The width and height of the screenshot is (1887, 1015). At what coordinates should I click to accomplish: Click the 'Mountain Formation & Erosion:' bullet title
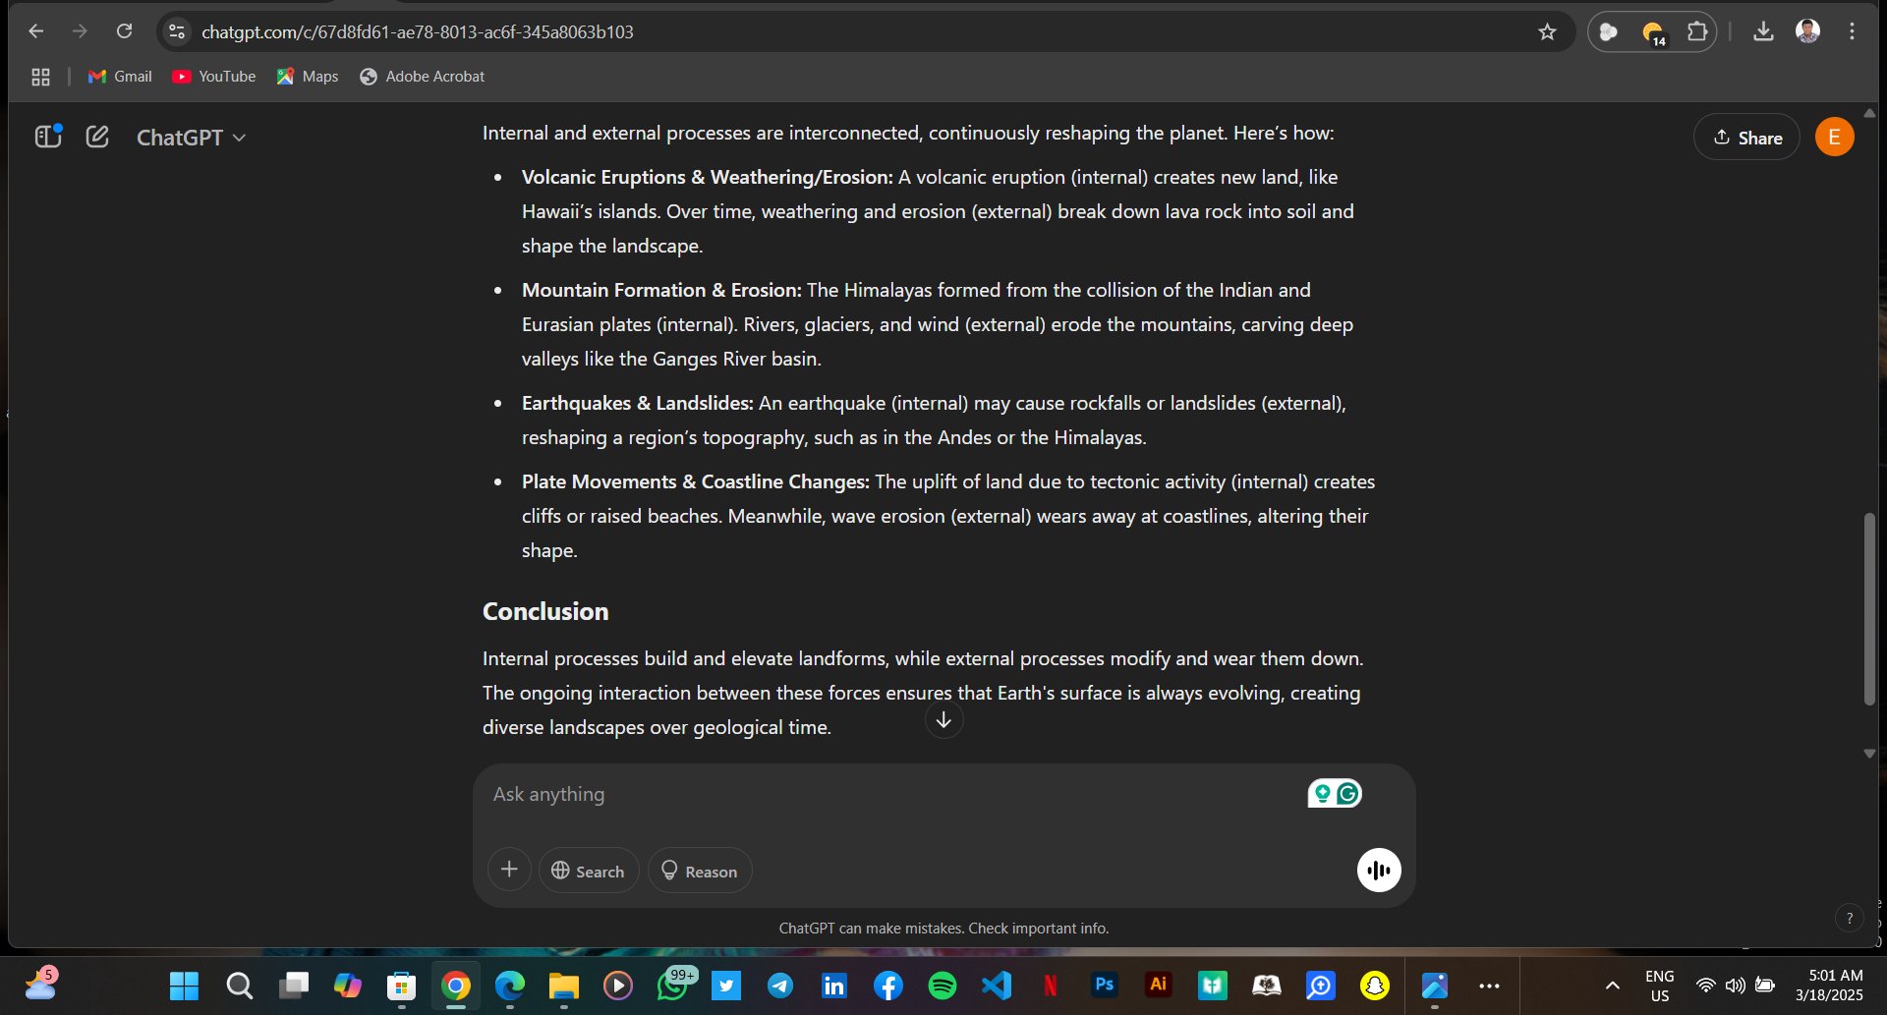(661, 290)
